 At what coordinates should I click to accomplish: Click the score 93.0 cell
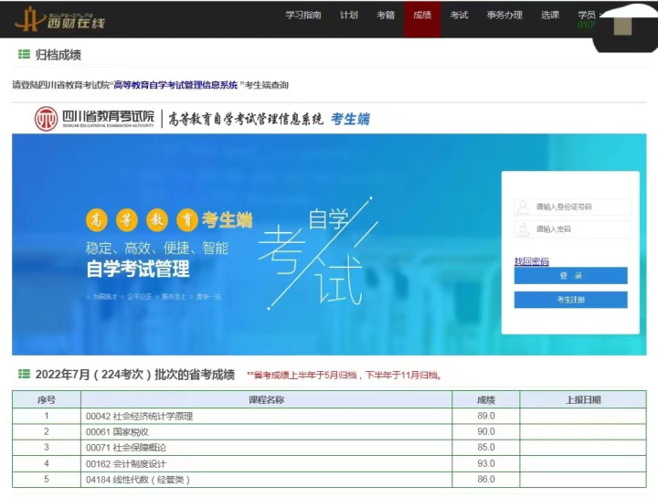[486, 463]
